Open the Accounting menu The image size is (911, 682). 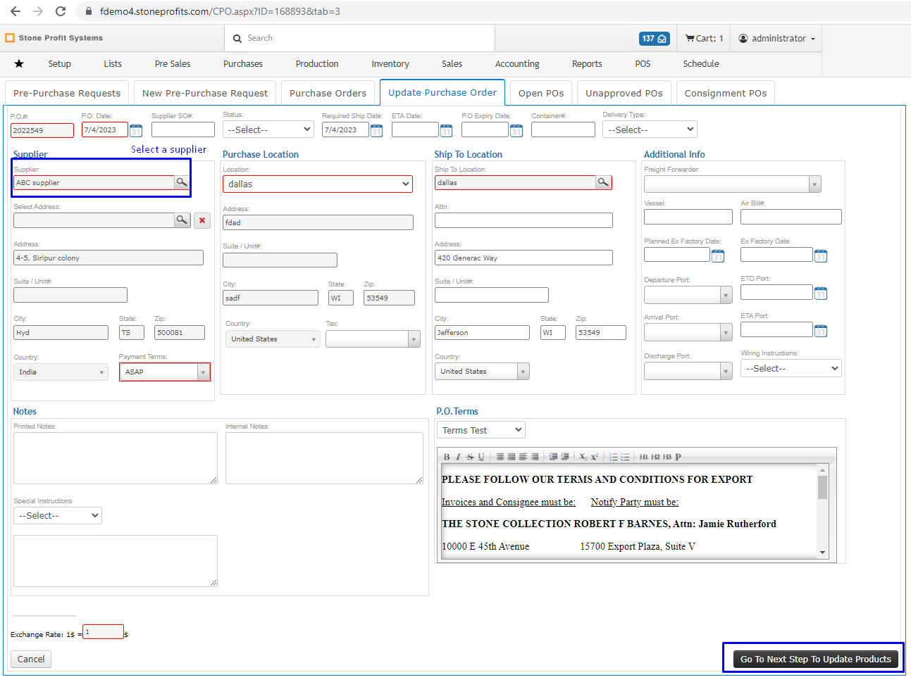517,63
